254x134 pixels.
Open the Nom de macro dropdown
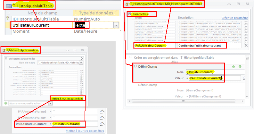(x=81, y=63)
